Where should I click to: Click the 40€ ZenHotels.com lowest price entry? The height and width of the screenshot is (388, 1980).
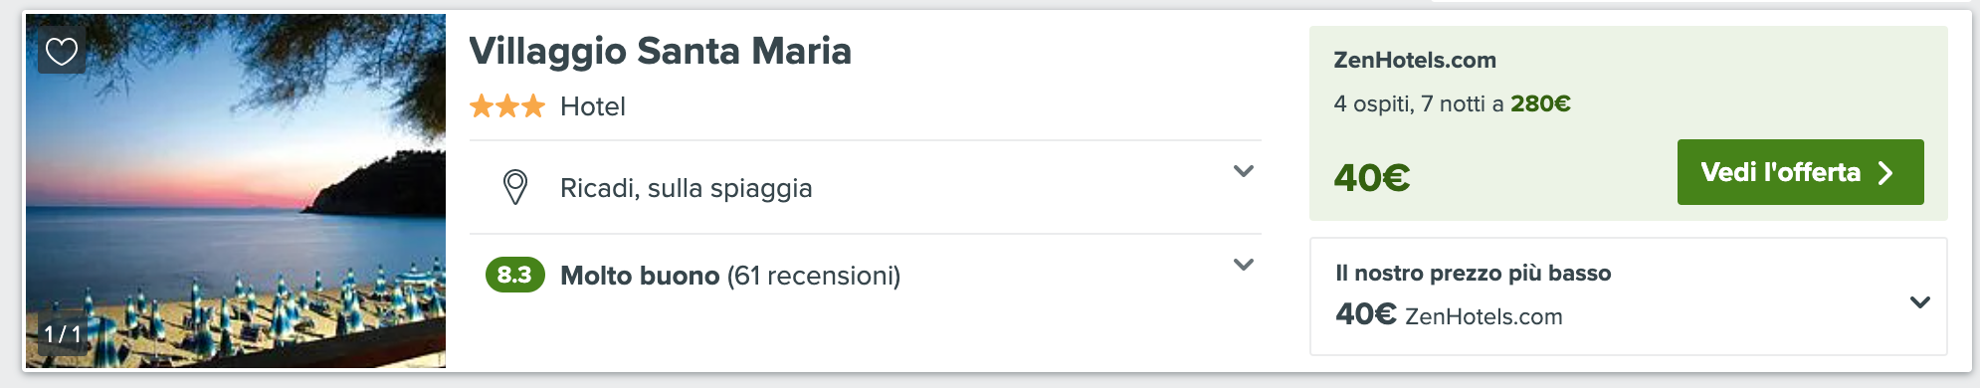point(1449,315)
